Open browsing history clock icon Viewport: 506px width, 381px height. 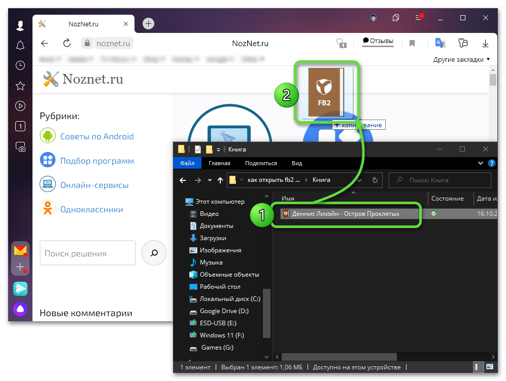point(20,65)
